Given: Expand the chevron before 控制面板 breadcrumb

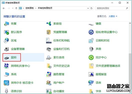Looking at the screenshot, I should (x=24, y=8).
